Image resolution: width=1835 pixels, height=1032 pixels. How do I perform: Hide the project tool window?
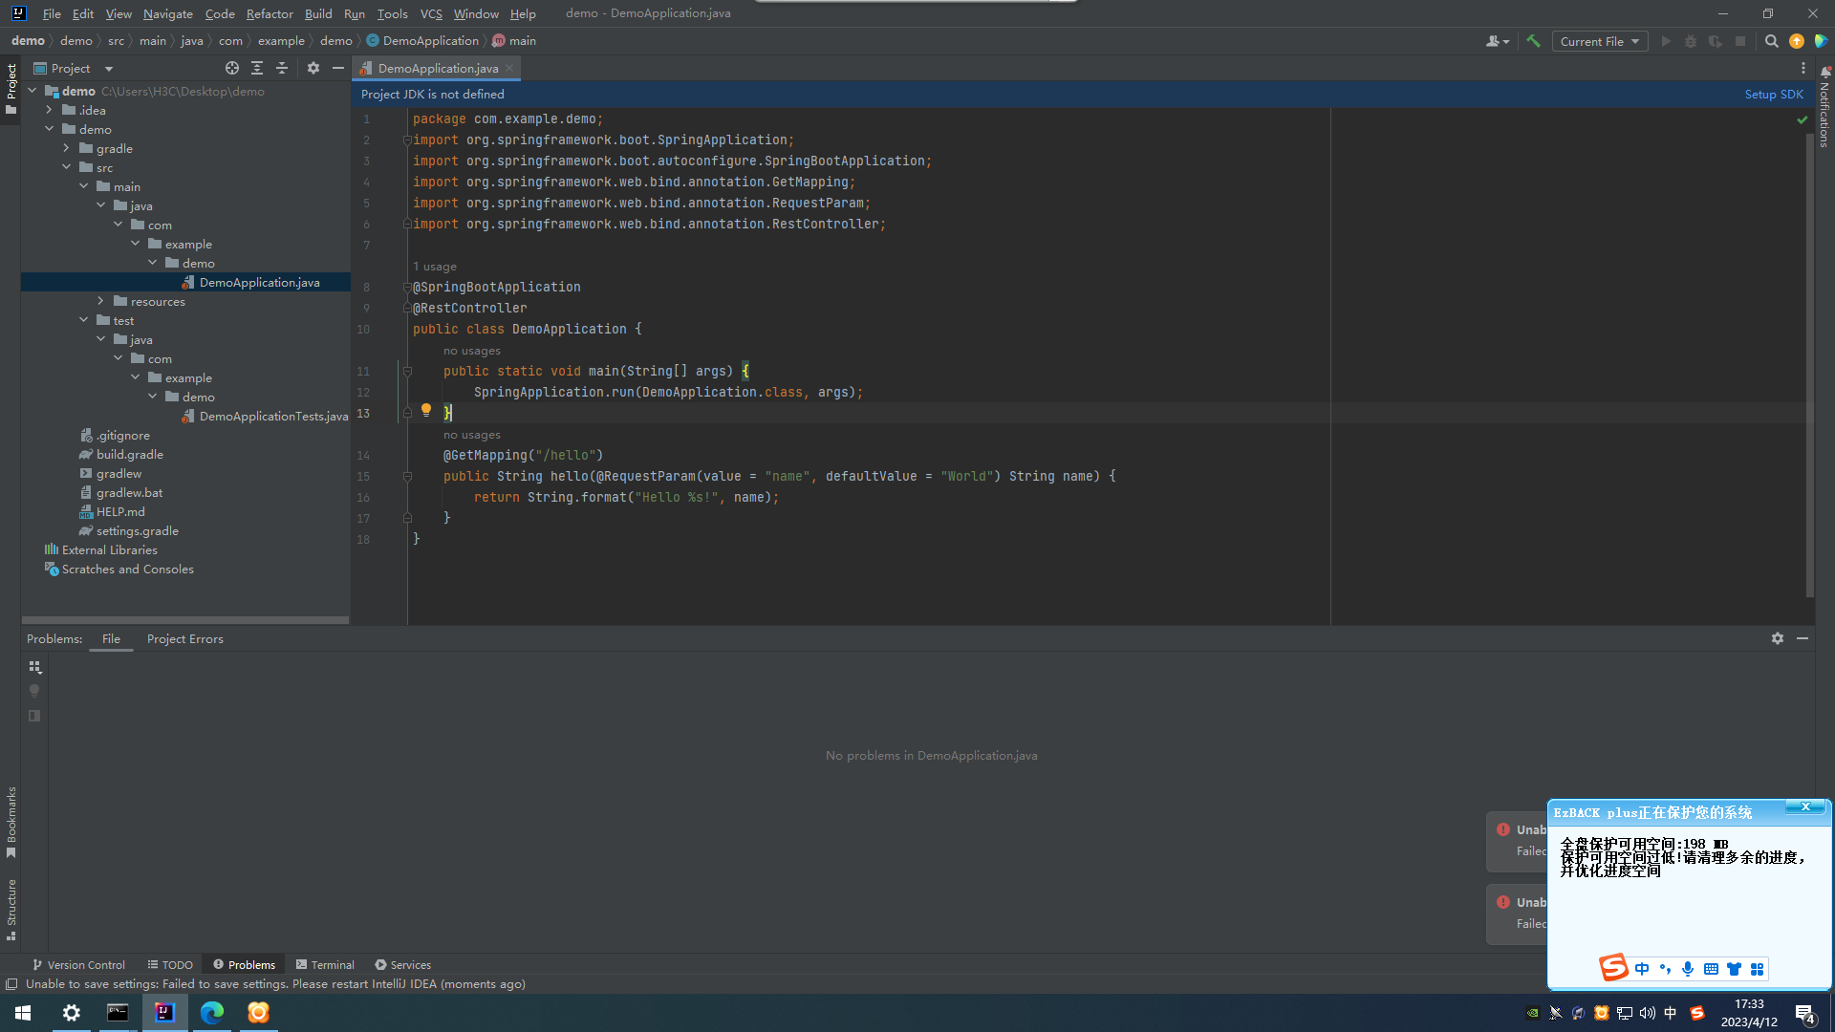point(337,68)
